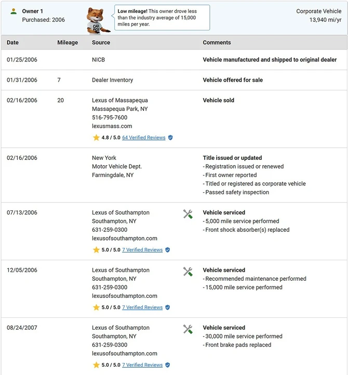The height and width of the screenshot is (375, 348).
Task: Click the wrench icon for 12/05/2006 service
Action: click(x=188, y=272)
